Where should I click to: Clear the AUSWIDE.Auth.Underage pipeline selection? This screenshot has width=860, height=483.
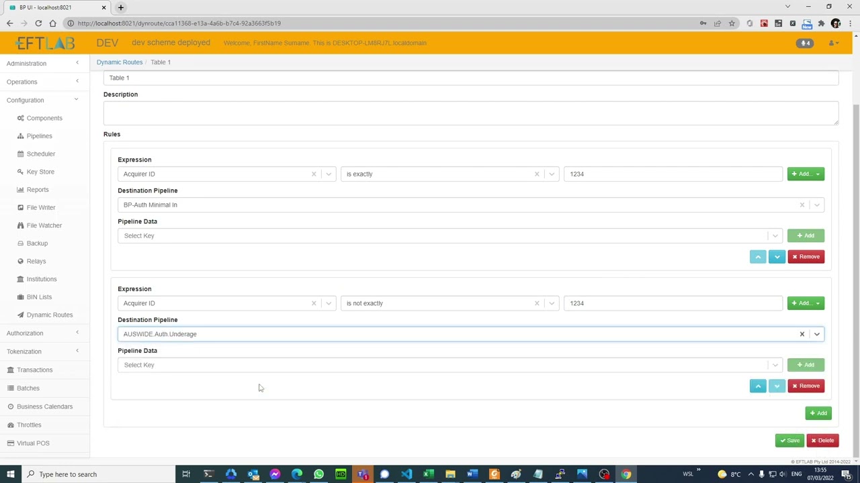point(802,334)
